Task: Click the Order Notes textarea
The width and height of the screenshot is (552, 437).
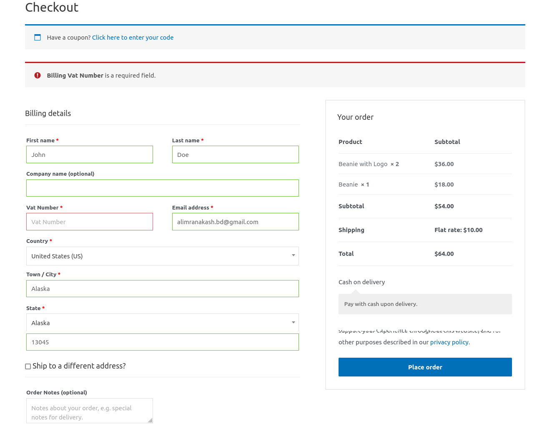Action: click(90, 411)
